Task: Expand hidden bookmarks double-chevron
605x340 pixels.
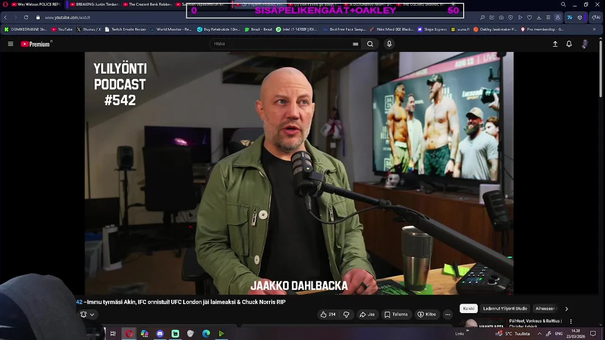Action: [x=595, y=29]
